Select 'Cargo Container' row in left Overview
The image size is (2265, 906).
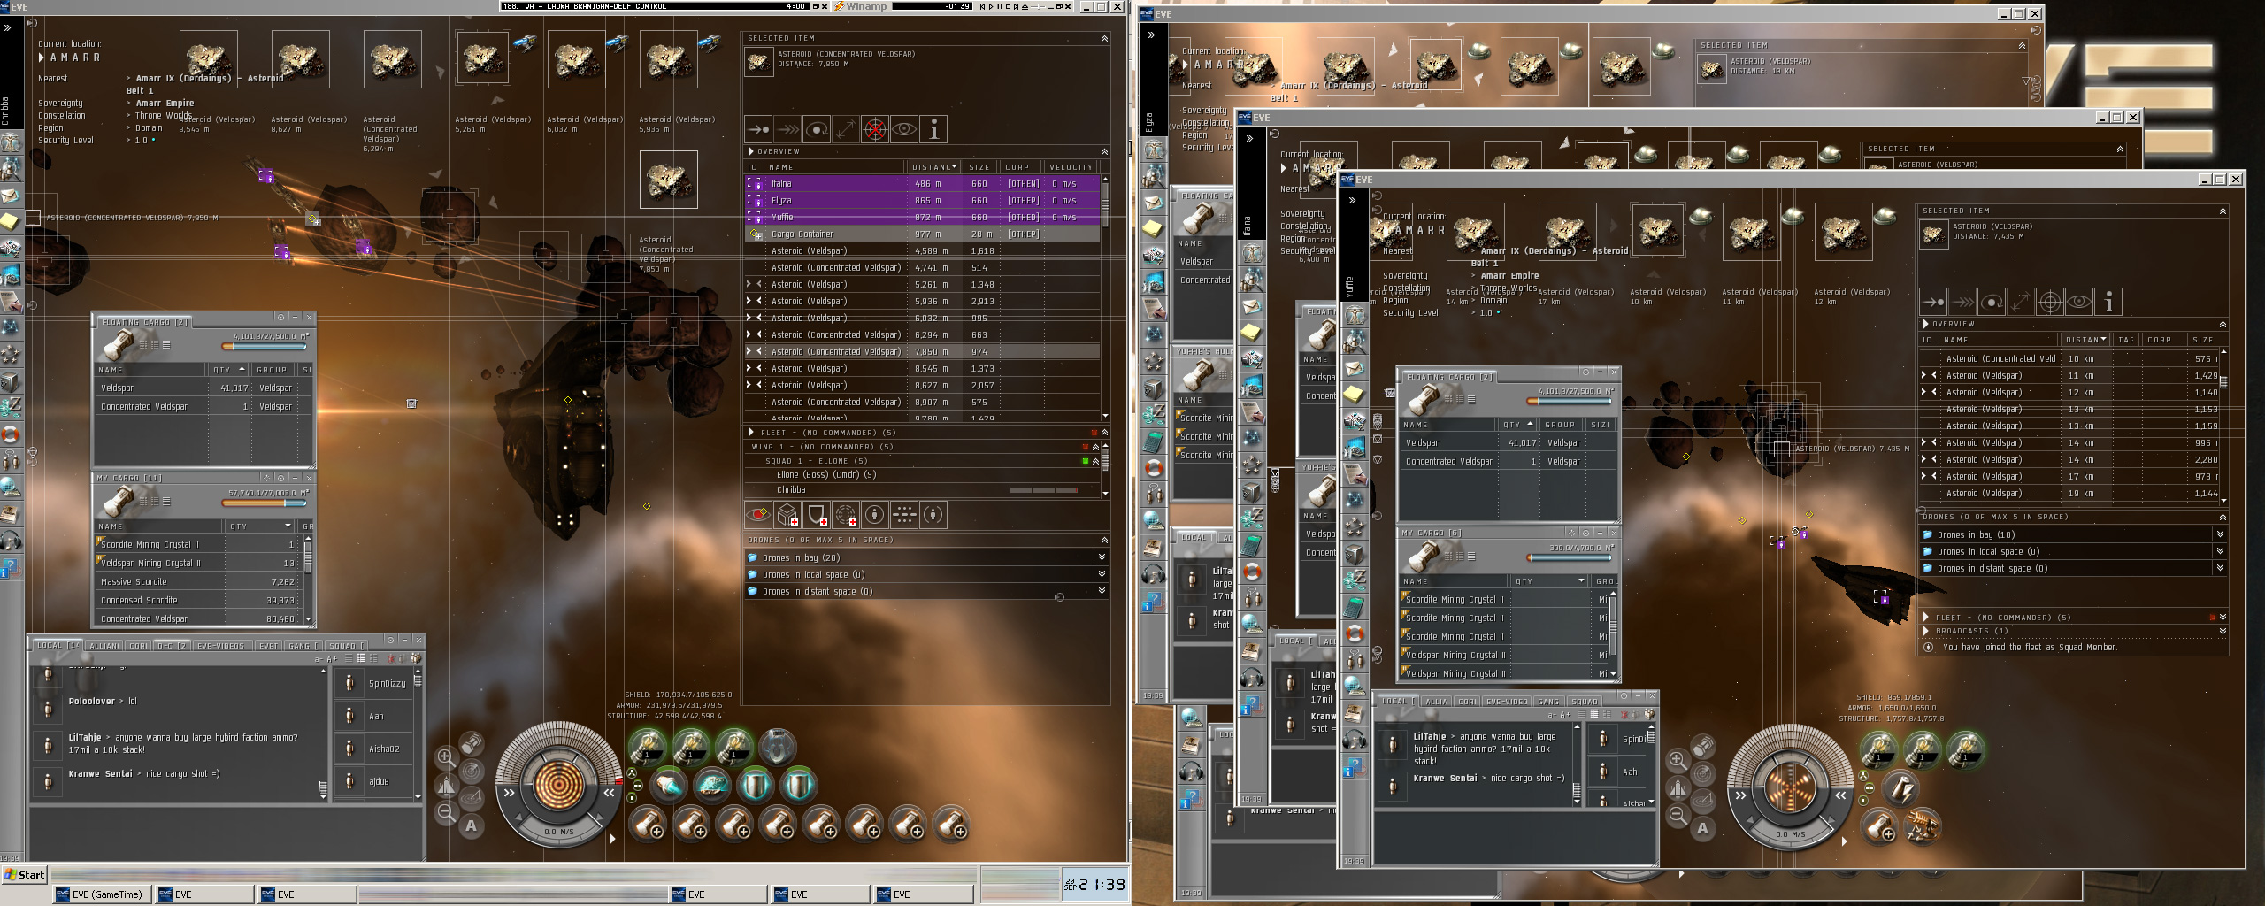923,234
